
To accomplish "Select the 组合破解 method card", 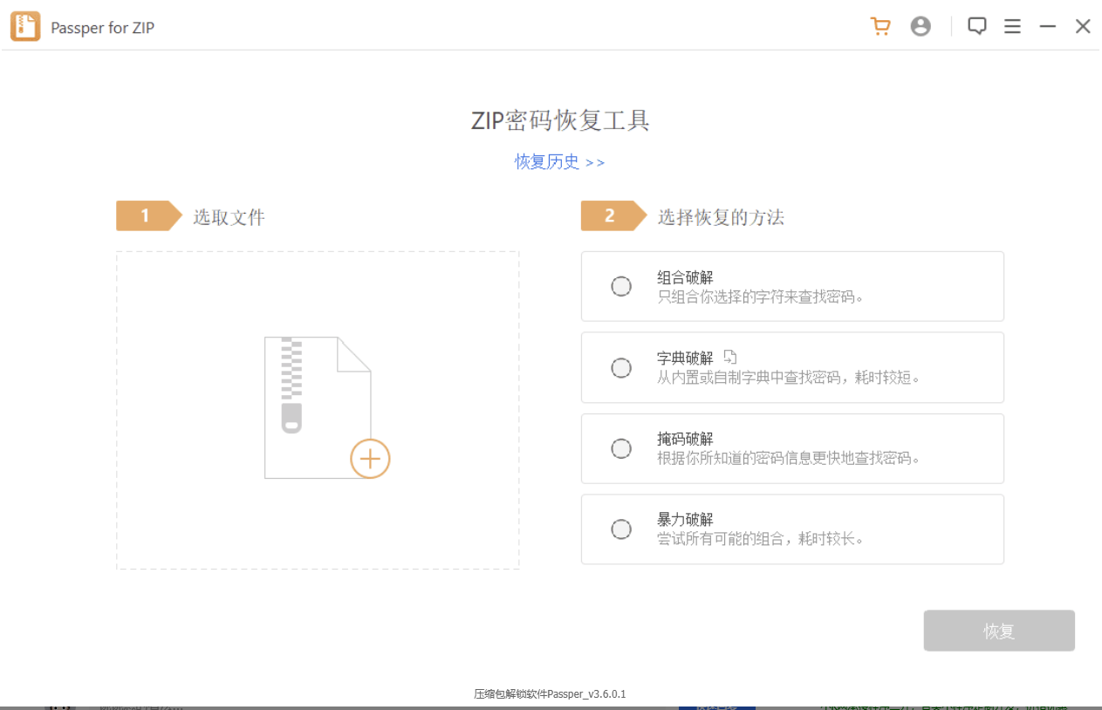I will point(791,286).
